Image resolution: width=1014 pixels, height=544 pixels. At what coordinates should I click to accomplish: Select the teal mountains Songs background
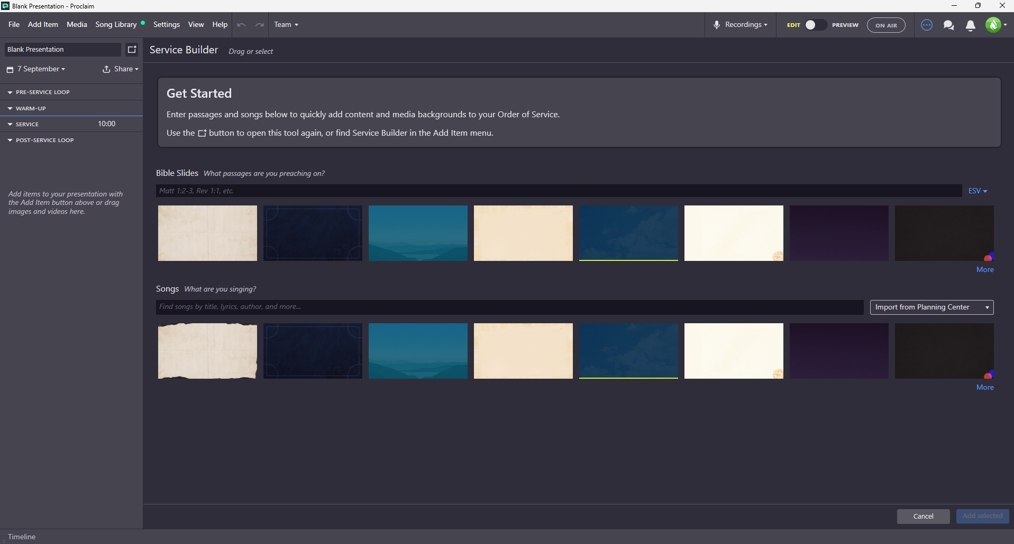418,351
